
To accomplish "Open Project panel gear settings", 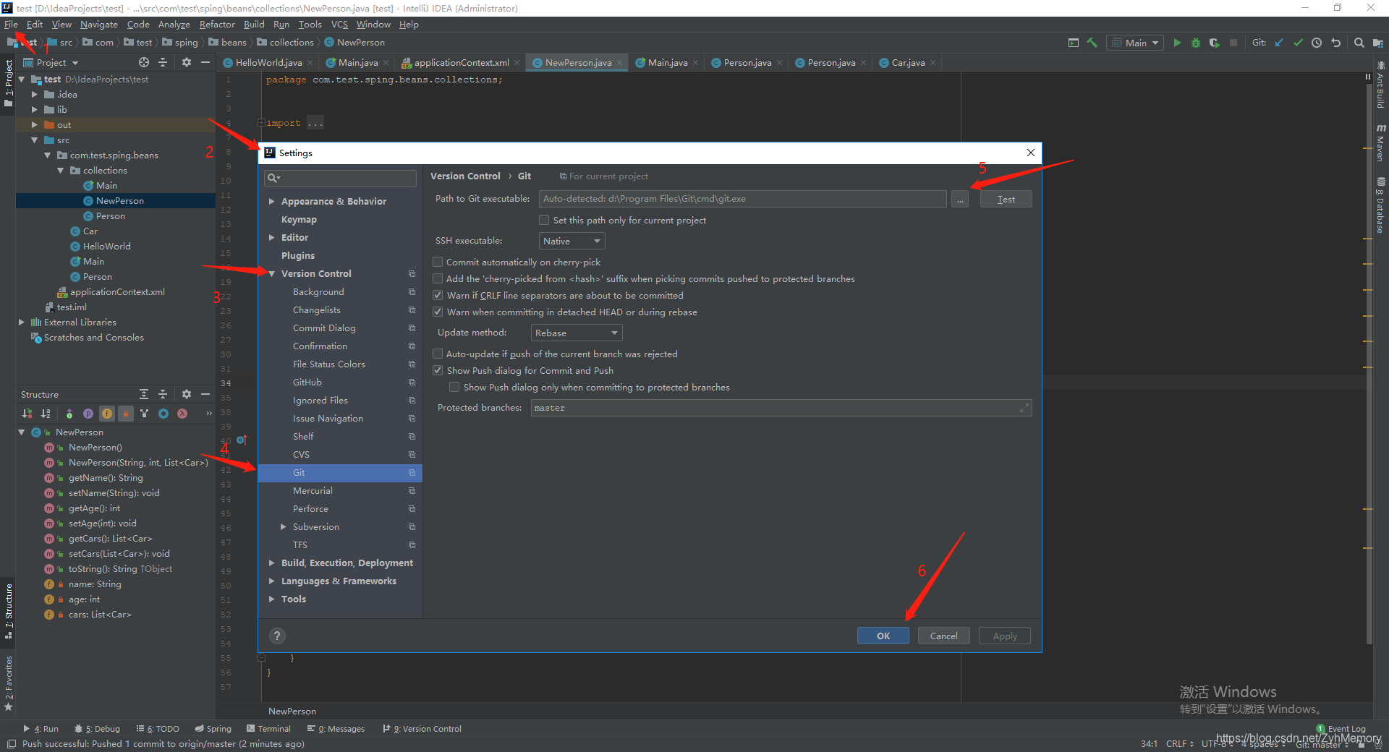I will tap(186, 62).
